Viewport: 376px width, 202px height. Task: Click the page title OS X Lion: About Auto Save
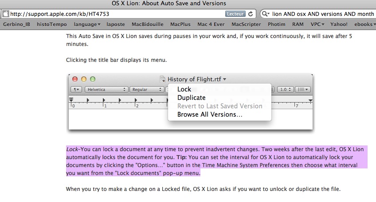point(169,4)
